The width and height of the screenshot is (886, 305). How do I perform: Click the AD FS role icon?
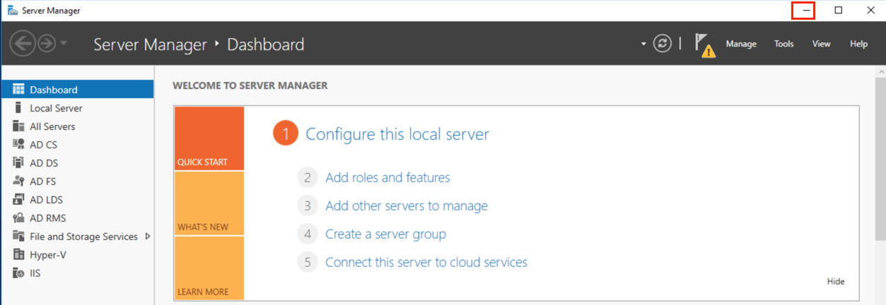(19, 181)
